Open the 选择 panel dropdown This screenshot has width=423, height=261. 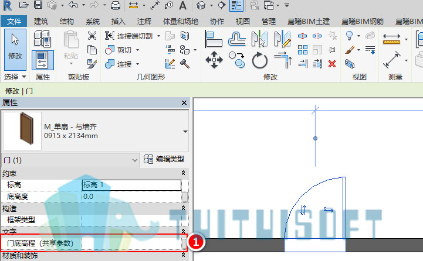24,77
